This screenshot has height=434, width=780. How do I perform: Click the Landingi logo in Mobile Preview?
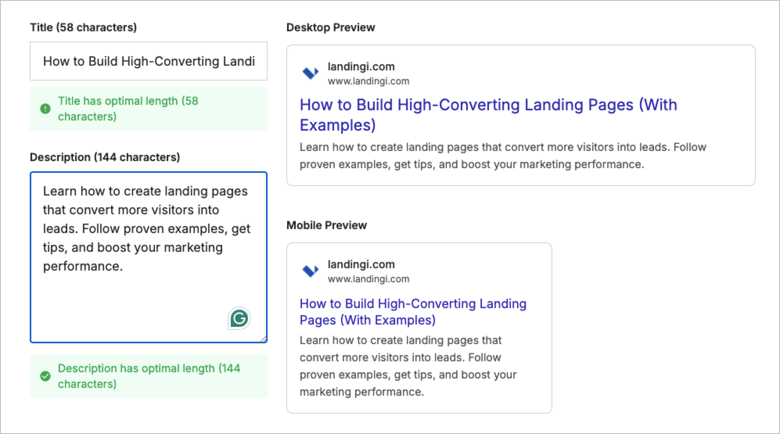point(311,271)
